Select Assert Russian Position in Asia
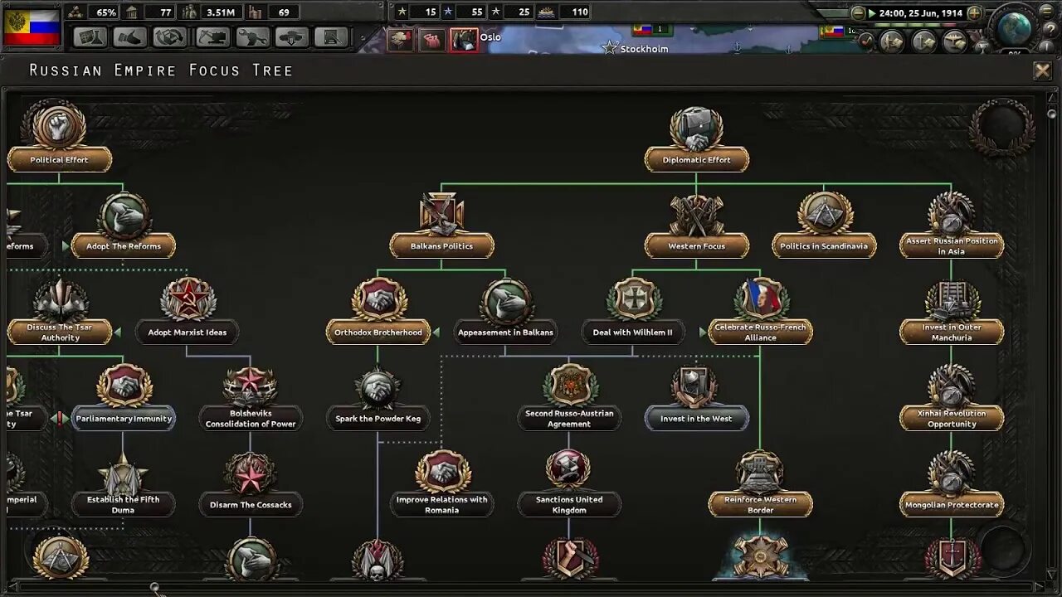This screenshot has width=1062, height=597. (x=952, y=224)
